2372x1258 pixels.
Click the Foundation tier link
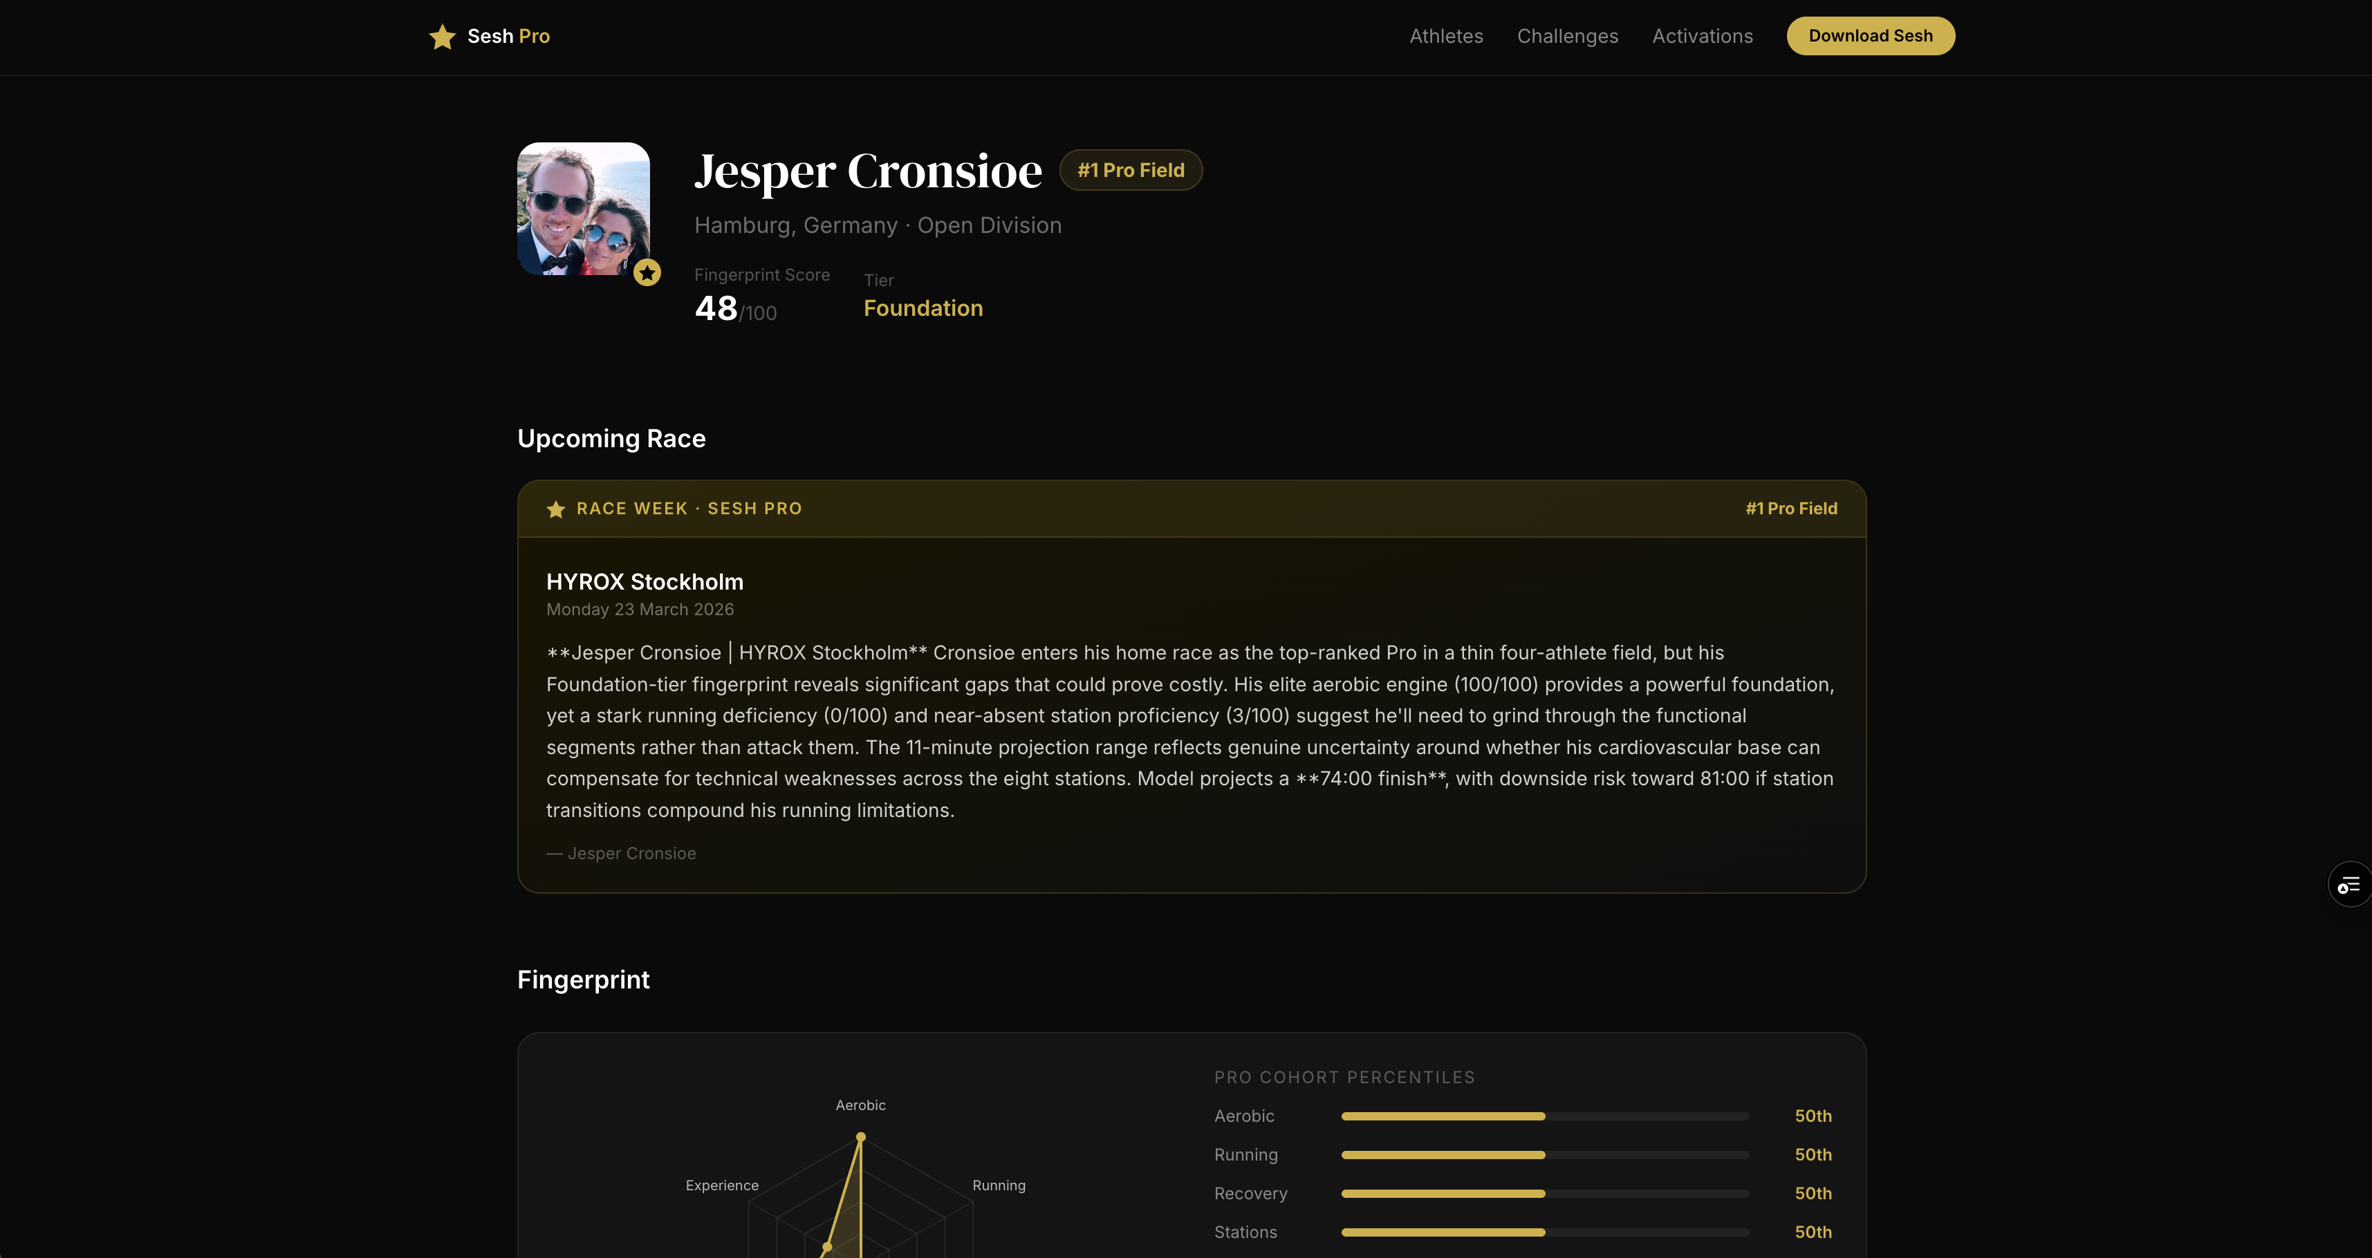coord(923,308)
